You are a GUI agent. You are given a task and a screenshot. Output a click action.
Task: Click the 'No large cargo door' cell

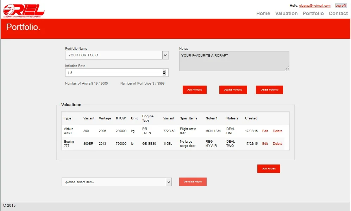coord(188,144)
